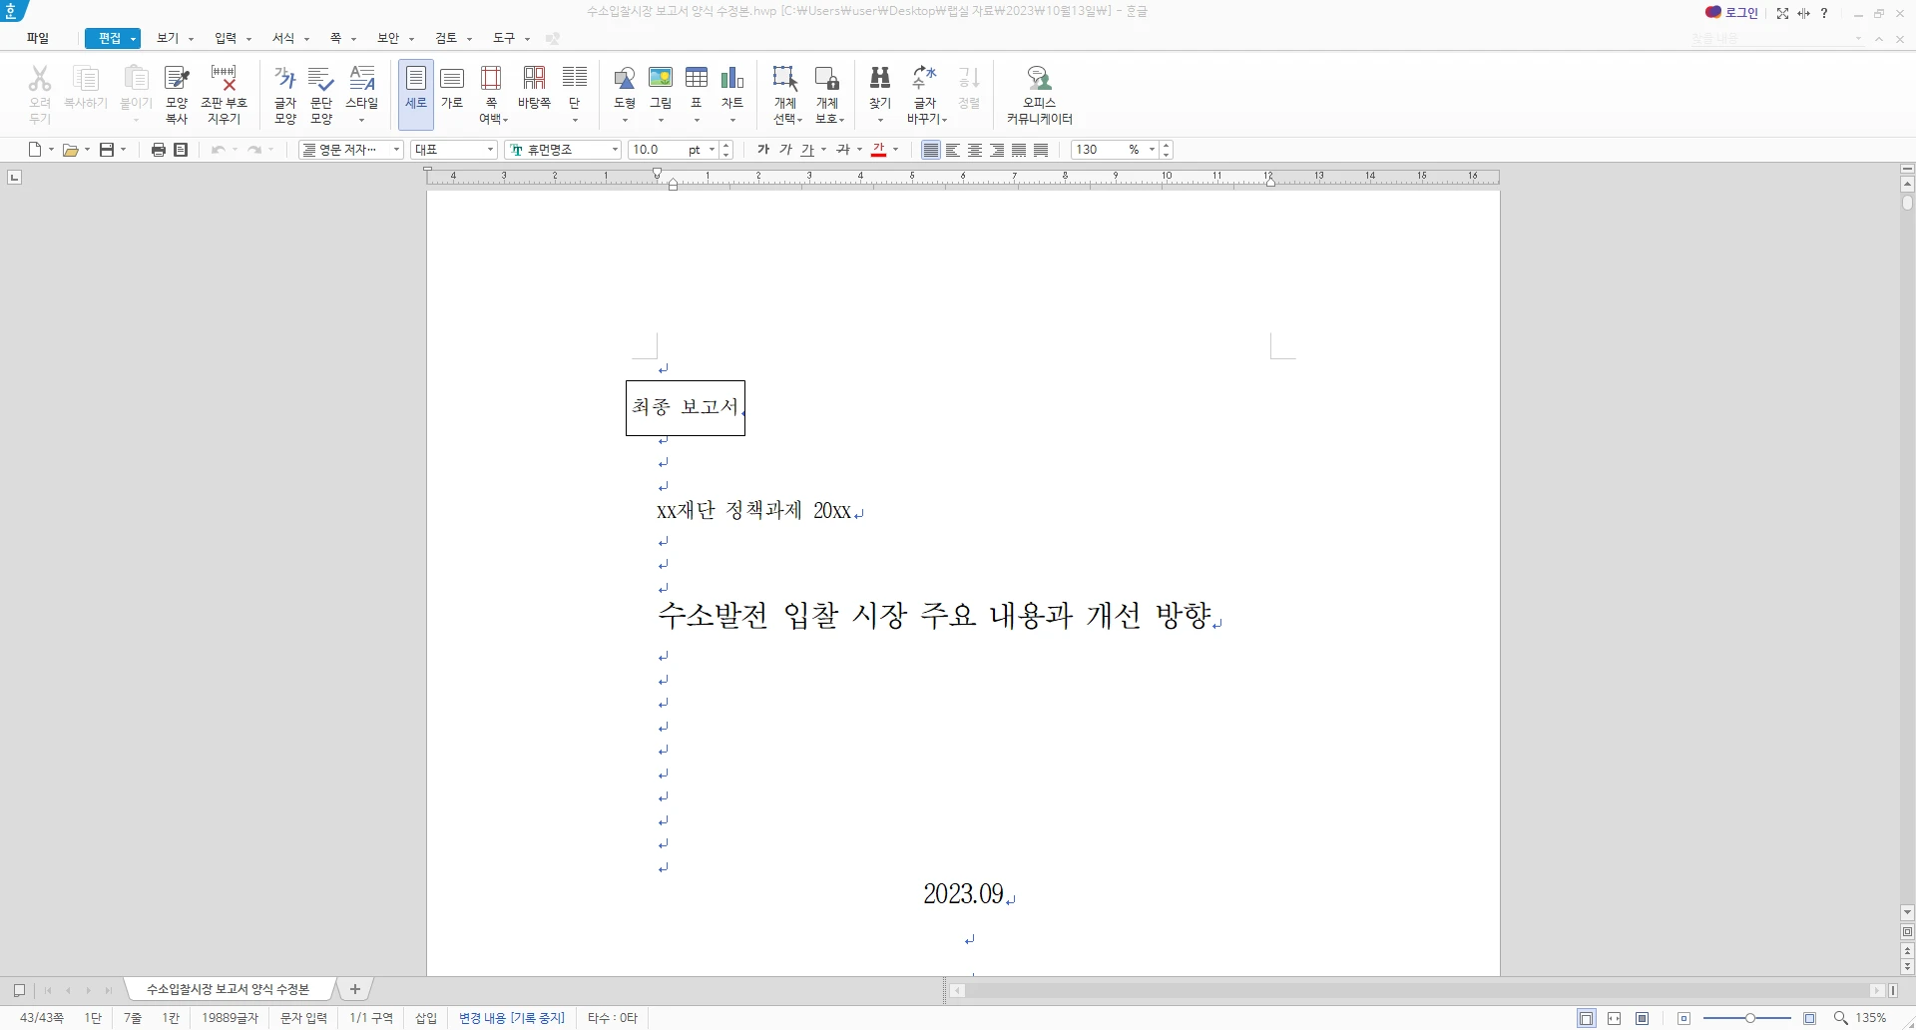
Task: Click the 변경 내용 [기록 중지] status button
Action: click(512, 1018)
